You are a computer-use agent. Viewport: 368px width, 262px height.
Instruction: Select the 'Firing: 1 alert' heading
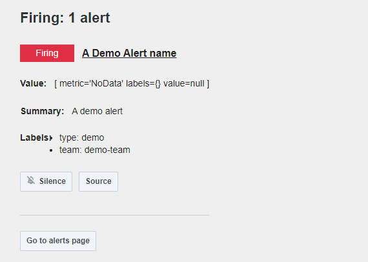[65, 18]
